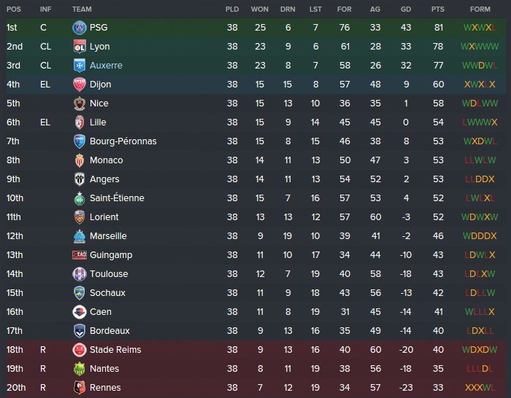Select the Auxerre team logo
The image size is (511, 398).
tap(79, 66)
